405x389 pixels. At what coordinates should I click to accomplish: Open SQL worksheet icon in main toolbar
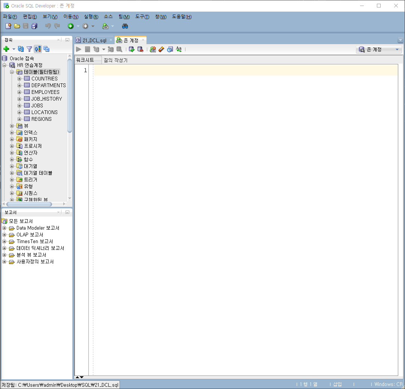click(105, 26)
